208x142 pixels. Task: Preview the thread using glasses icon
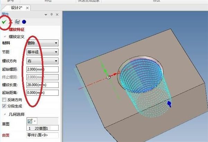17,22
